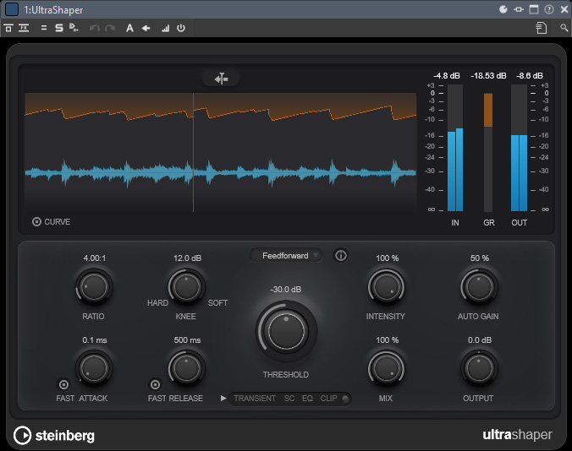The height and width of the screenshot is (451, 572).
Task: Click the OUTPUT knob
Action: (x=479, y=368)
